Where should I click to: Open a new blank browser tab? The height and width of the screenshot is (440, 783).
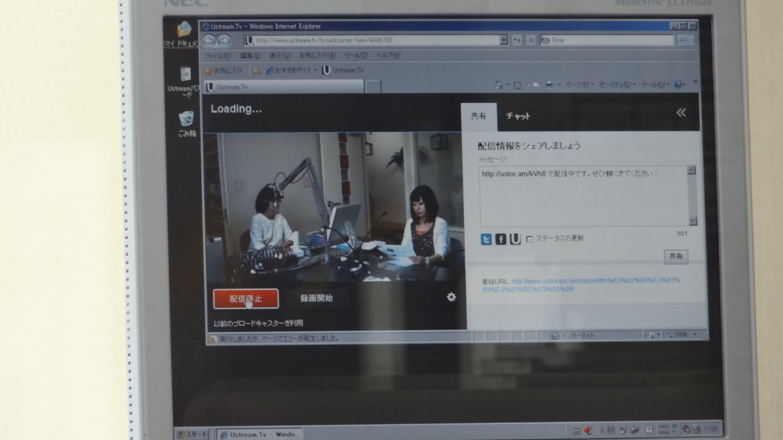point(373,87)
